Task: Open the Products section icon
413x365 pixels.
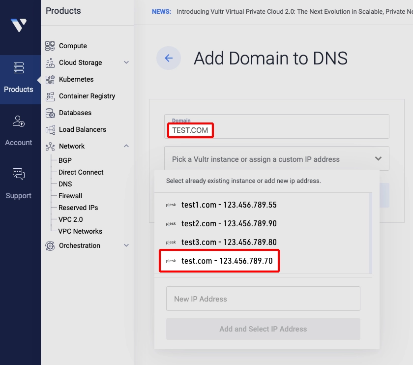Action: point(19,68)
